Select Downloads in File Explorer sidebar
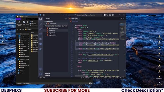 coord(23,38)
